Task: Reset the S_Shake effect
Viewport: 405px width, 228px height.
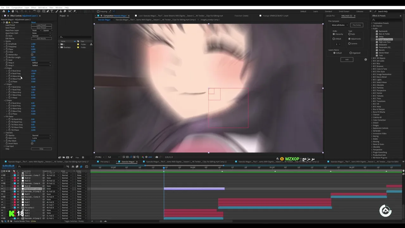Action: (33, 22)
